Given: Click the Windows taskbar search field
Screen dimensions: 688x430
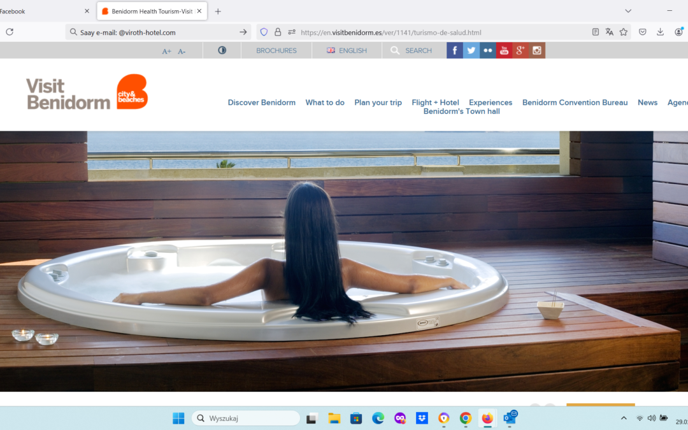Looking at the screenshot, I should pos(246,419).
